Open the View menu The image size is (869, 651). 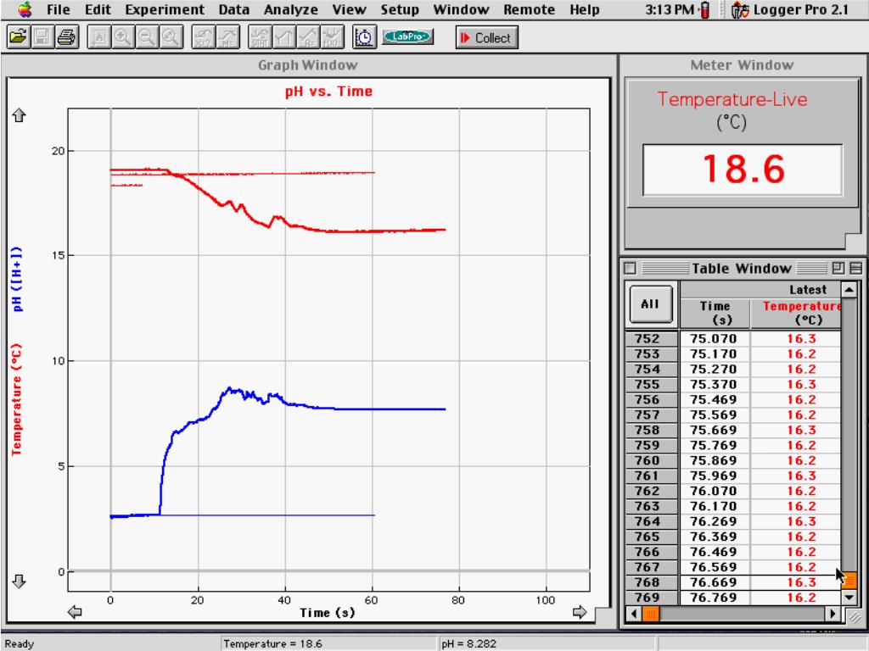(349, 9)
